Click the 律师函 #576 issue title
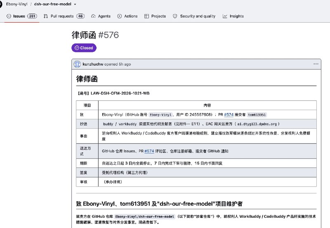Image resolution: width=330 pixels, height=228 pixels. click(95, 35)
